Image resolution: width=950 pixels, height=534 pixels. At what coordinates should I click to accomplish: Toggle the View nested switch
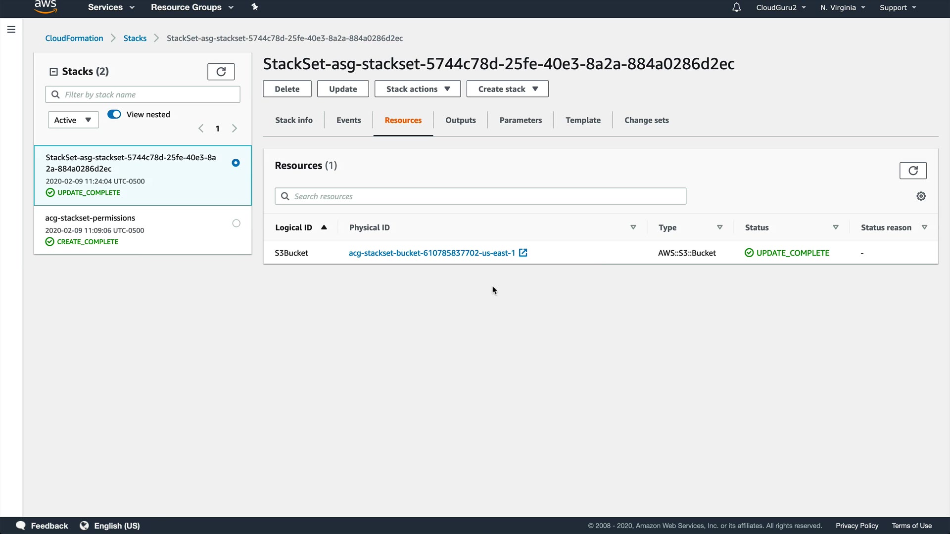(114, 114)
